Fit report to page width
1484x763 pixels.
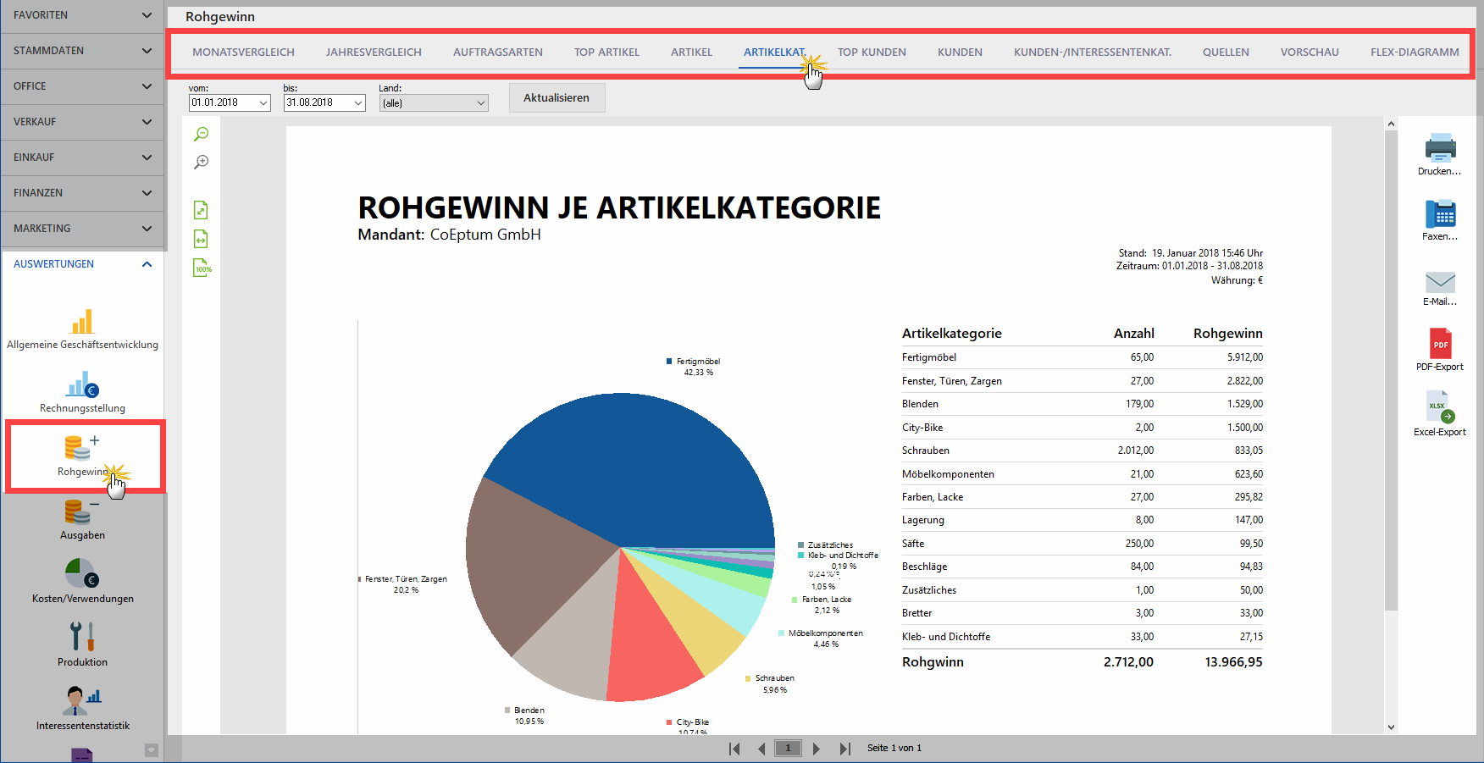(201, 239)
